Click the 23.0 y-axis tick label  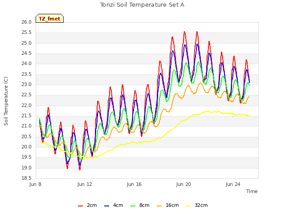27,85
